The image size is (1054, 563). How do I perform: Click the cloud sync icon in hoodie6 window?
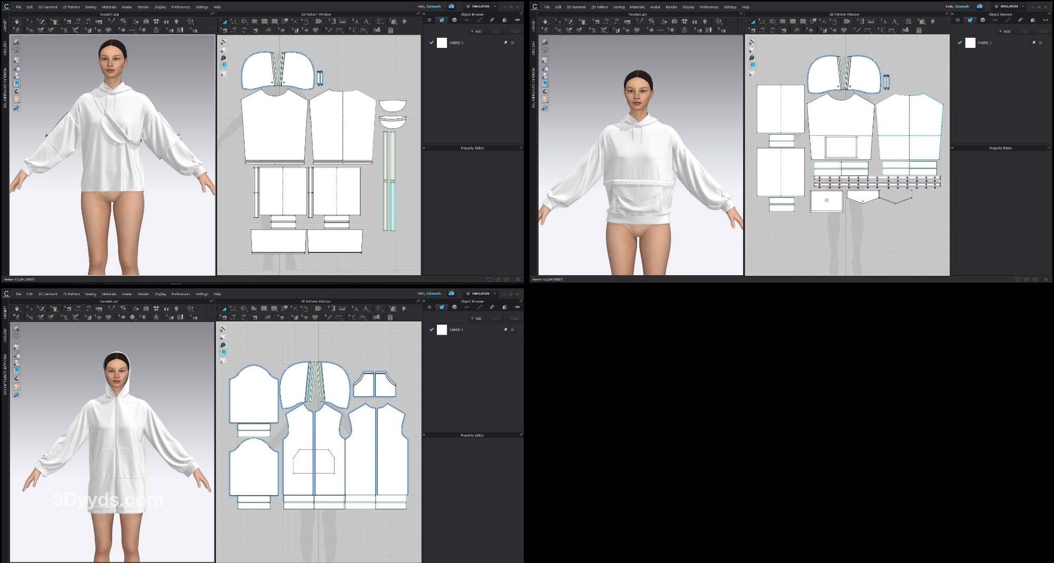click(x=451, y=294)
